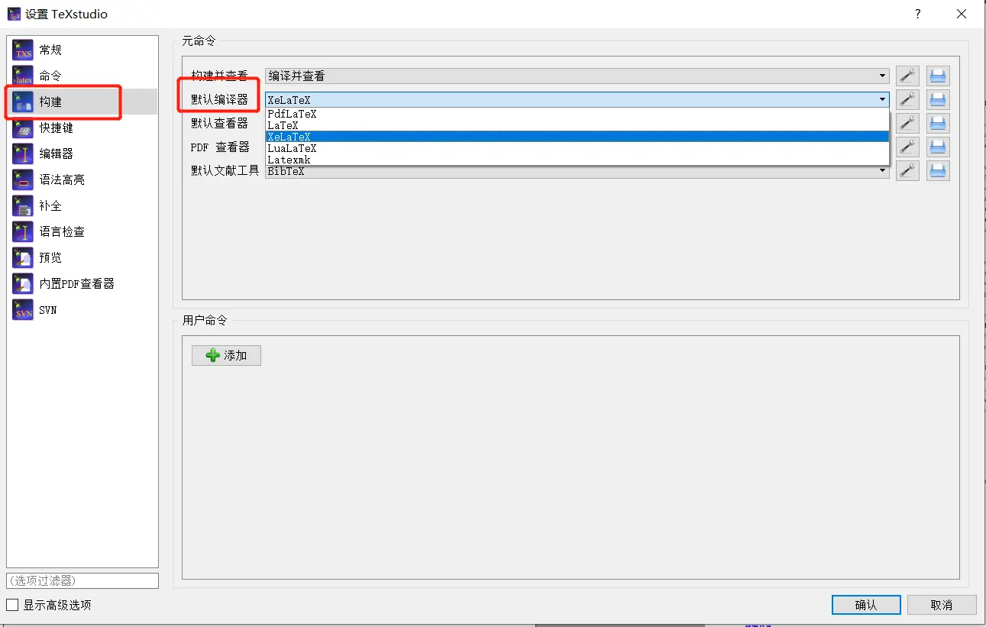Pick Latexmk from the compiler list

pyautogui.click(x=577, y=160)
